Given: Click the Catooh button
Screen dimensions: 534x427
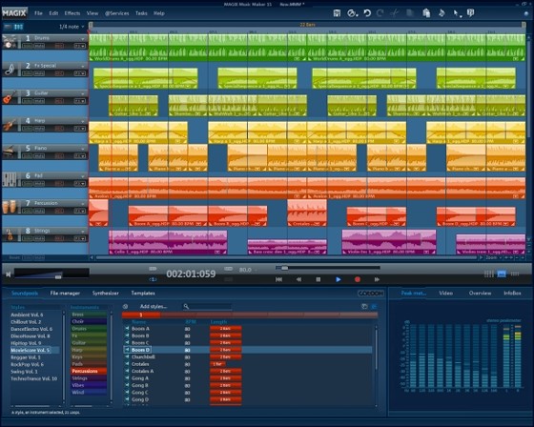Looking at the screenshot, I should pos(371,294).
